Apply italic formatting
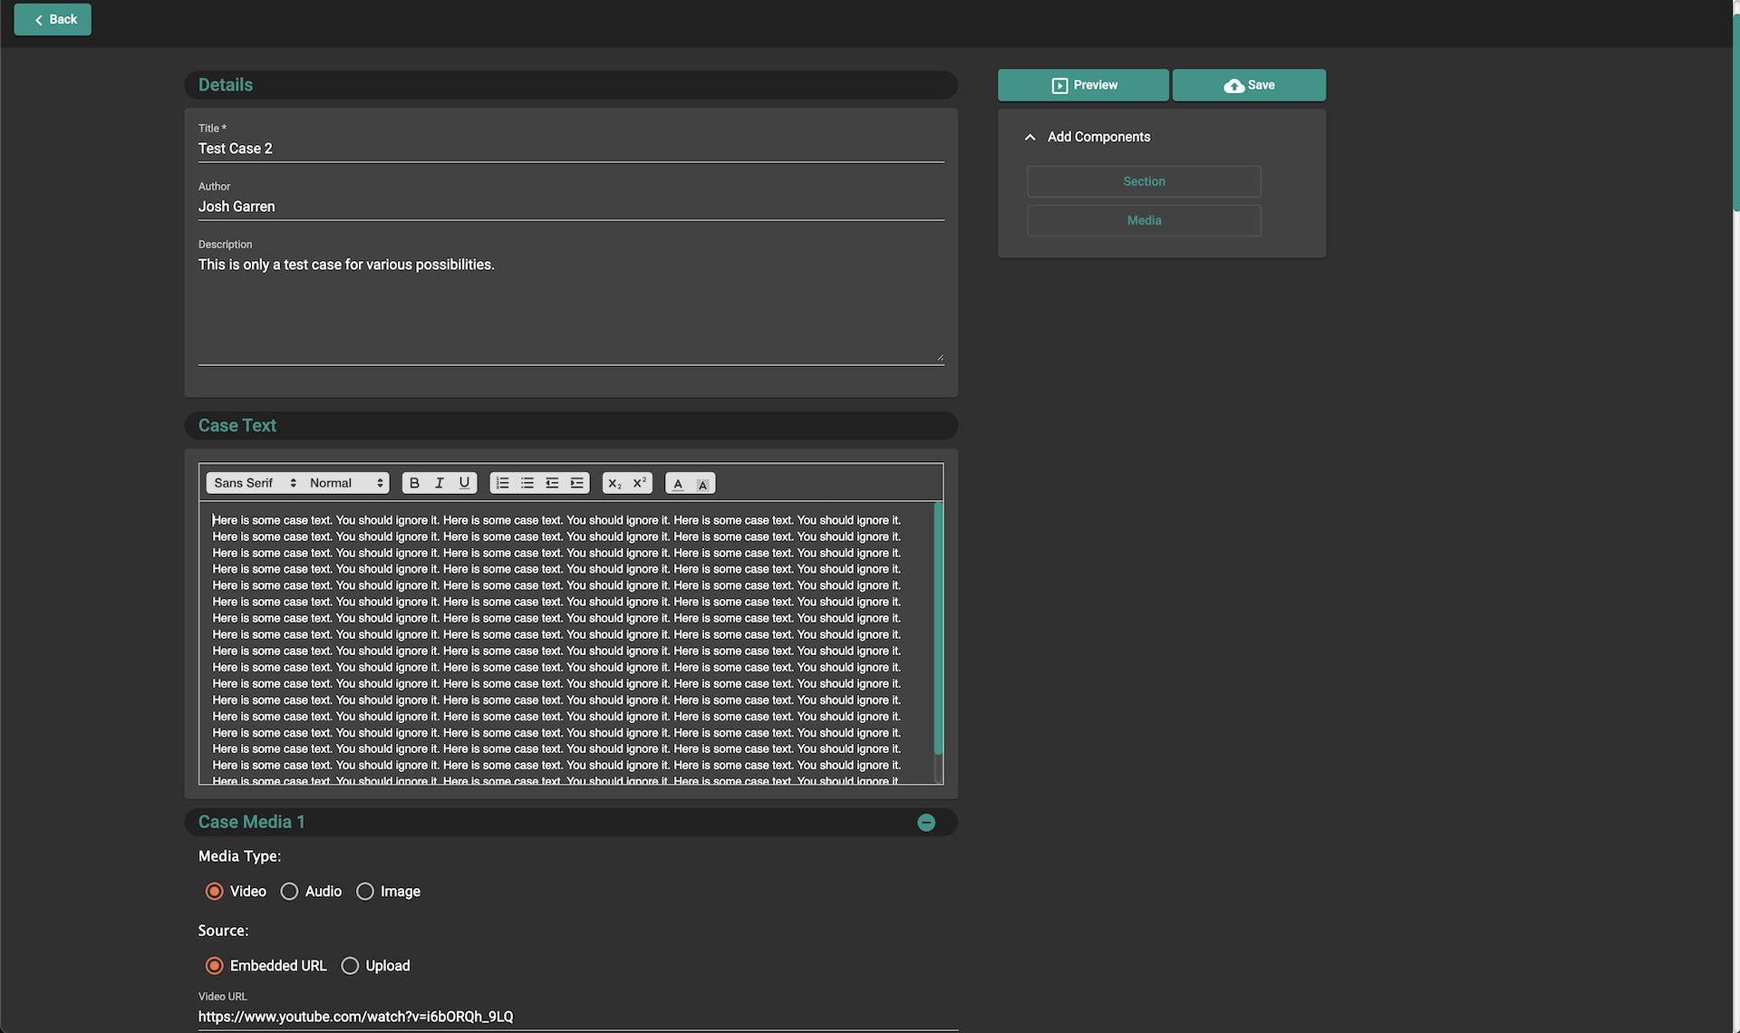Image resolution: width=1740 pixels, height=1033 pixels. tap(440, 483)
